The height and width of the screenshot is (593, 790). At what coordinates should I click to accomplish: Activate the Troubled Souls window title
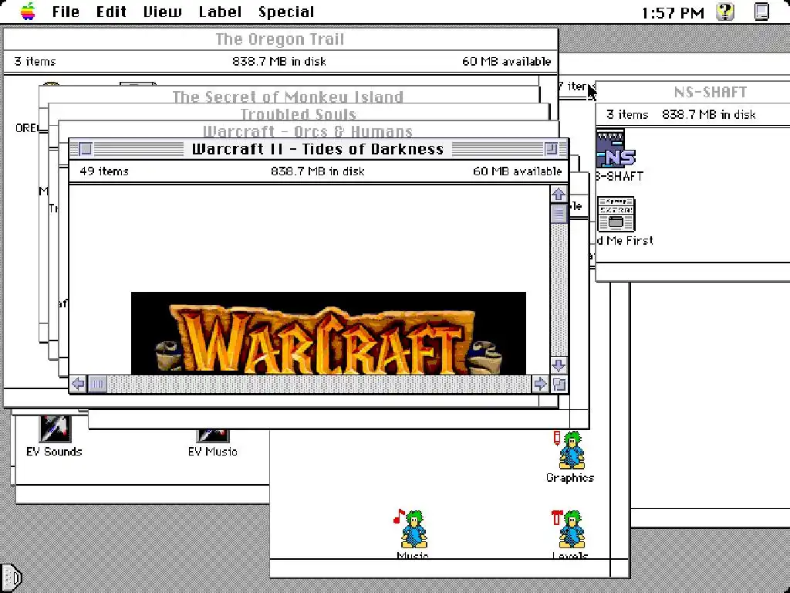299,114
